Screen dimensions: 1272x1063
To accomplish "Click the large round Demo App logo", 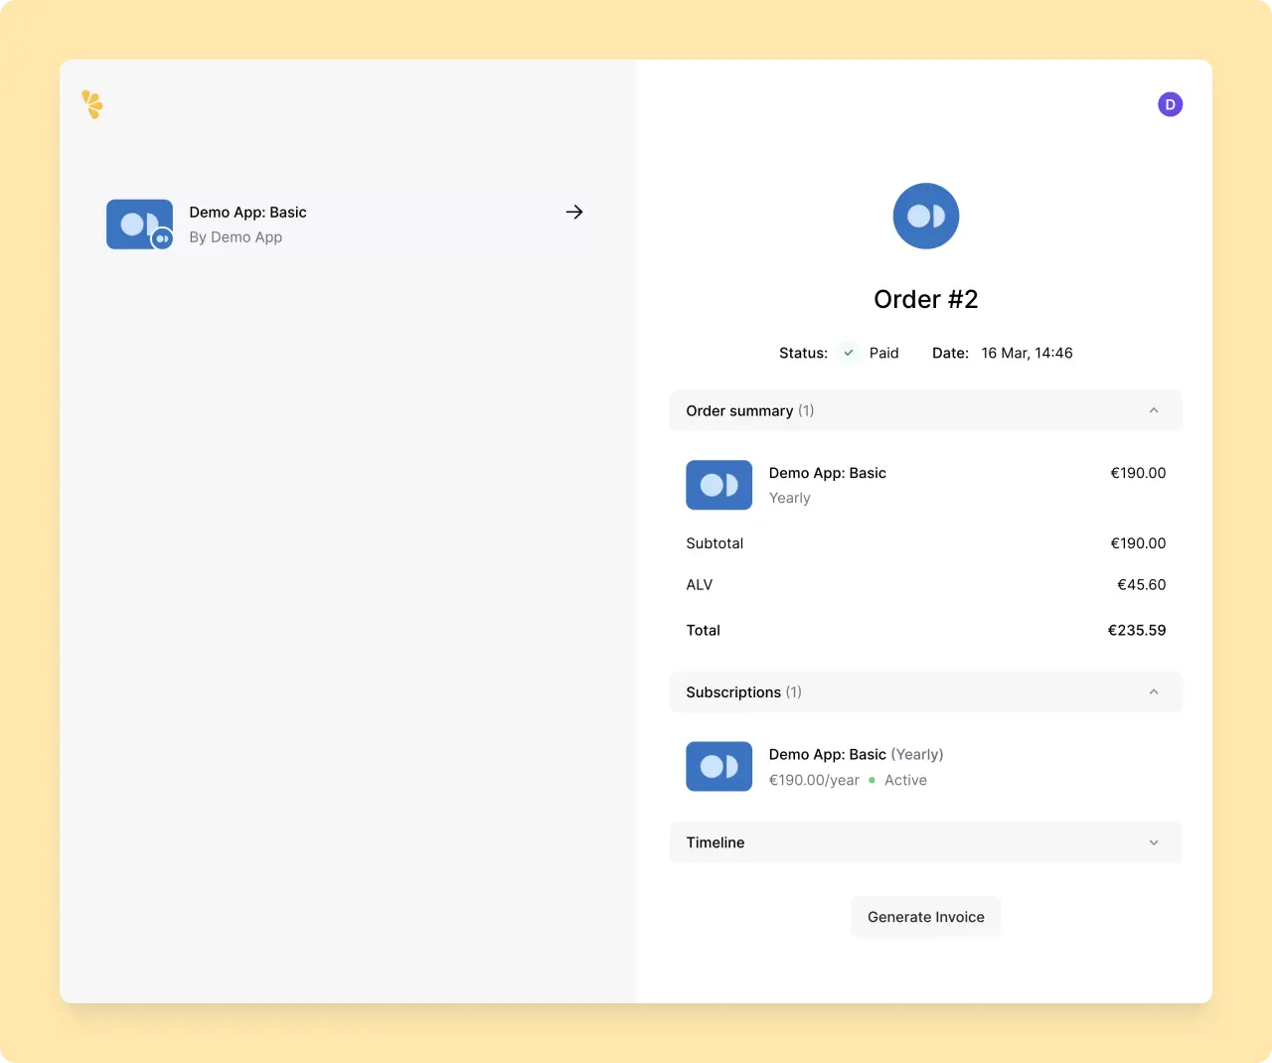I will point(925,216).
